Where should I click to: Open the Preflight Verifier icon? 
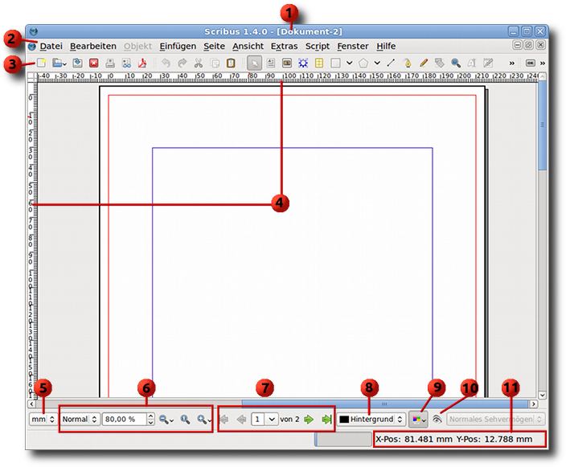tap(126, 63)
